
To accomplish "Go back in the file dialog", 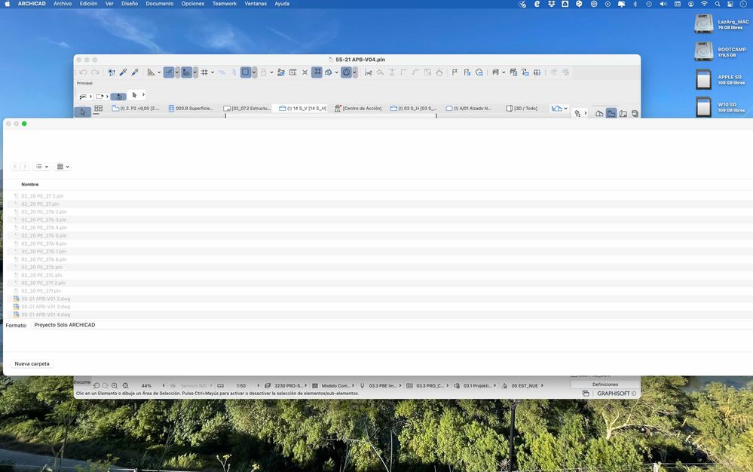I will click(x=15, y=167).
